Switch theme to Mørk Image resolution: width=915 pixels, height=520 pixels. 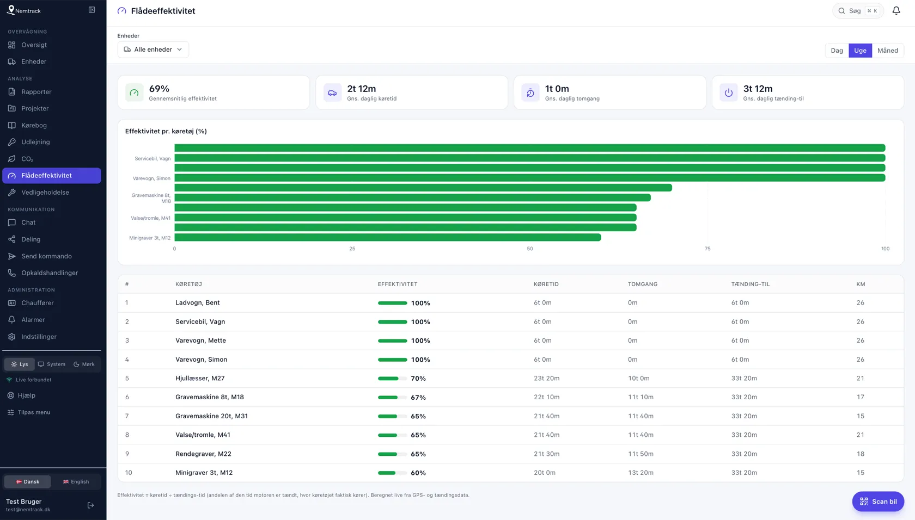coord(84,364)
